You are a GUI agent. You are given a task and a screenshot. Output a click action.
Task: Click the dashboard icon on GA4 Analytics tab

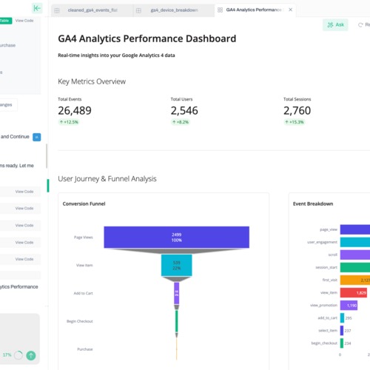220,10
